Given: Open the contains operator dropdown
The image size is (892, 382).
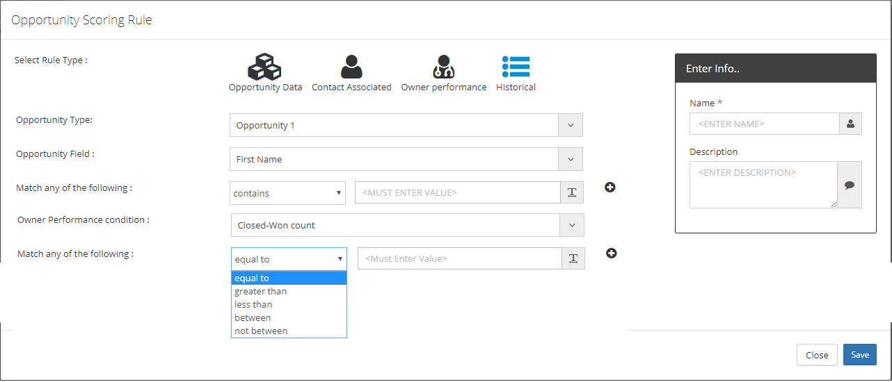Looking at the screenshot, I should [287, 193].
